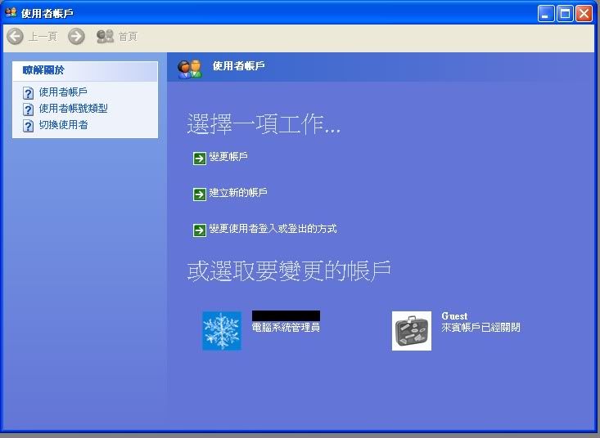Open 變更使用者登入或登出的方式 link
Image resolution: width=600 pixels, height=438 pixels.
(x=273, y=229)
